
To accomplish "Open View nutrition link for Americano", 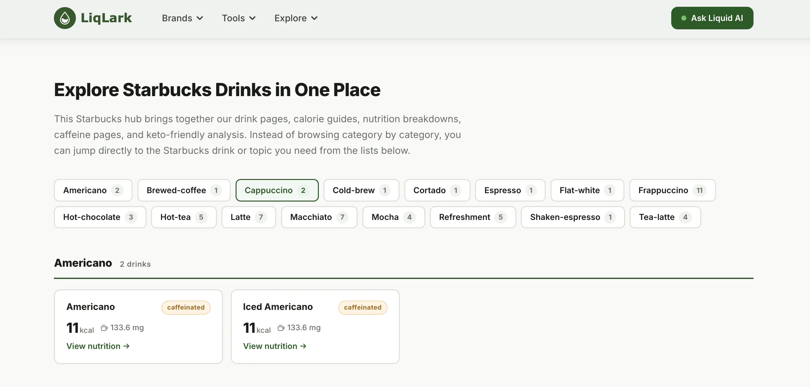I will coord(98,346).
